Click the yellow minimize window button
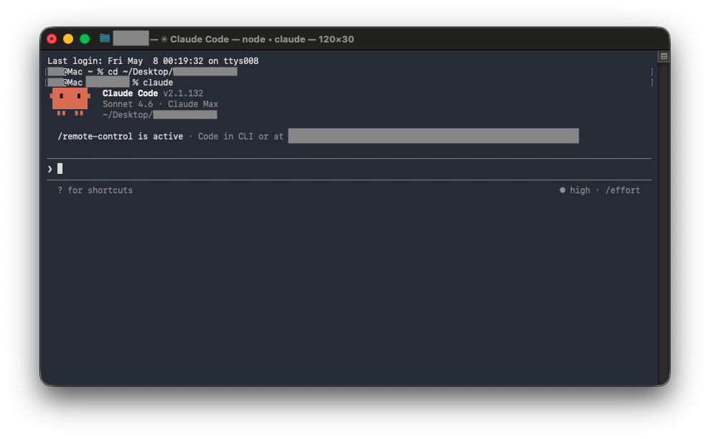710x439 pixels. click(68, 39)
